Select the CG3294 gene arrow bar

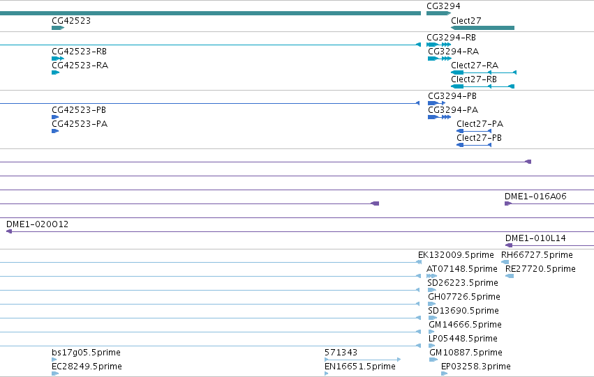[x=438, y=13]
